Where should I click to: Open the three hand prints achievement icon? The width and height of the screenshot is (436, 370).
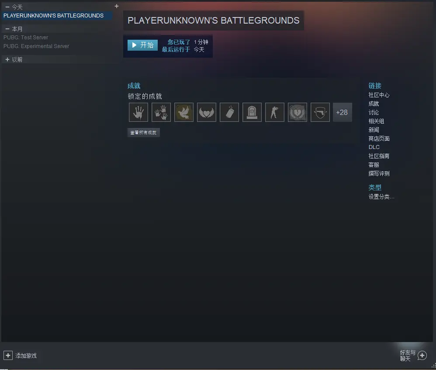pos(161,112)
